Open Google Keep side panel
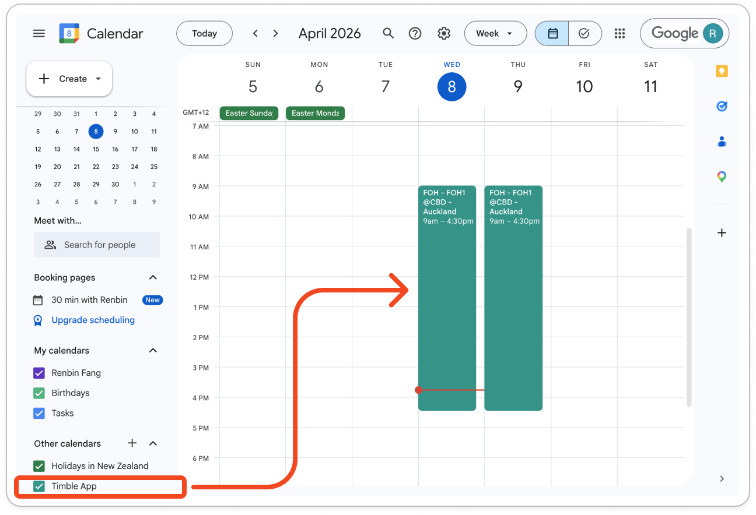 pyautogui.click(x=722, y=71)
